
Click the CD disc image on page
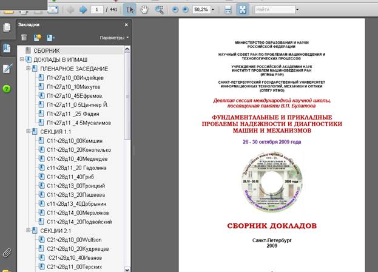[272, 182]
